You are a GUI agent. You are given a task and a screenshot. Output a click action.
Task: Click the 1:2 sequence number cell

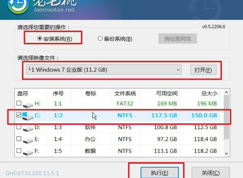(58, 115)
